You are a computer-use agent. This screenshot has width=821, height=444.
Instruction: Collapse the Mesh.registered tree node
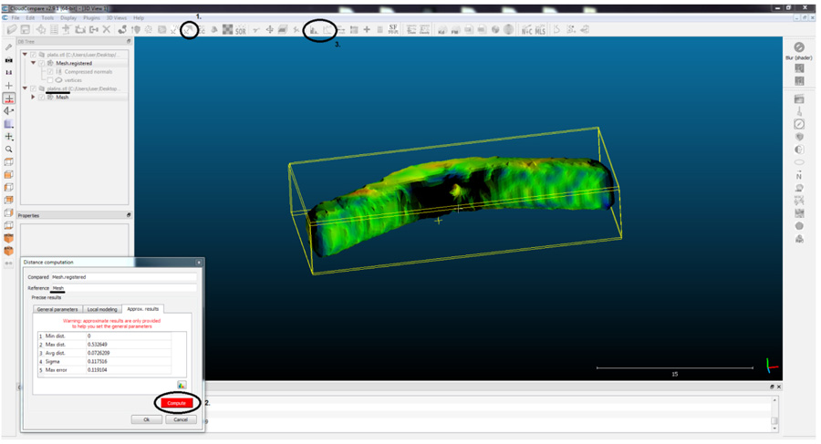coord(33,63)
